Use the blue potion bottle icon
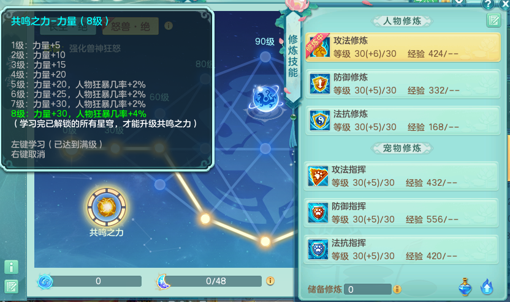510x302 pixels. [465, 287]
